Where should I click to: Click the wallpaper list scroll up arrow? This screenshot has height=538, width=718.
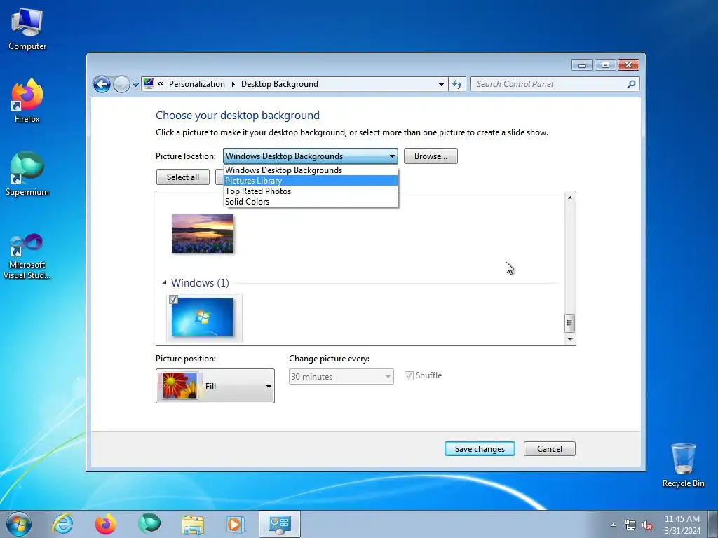pyautogui.click(x=569, y=198)
